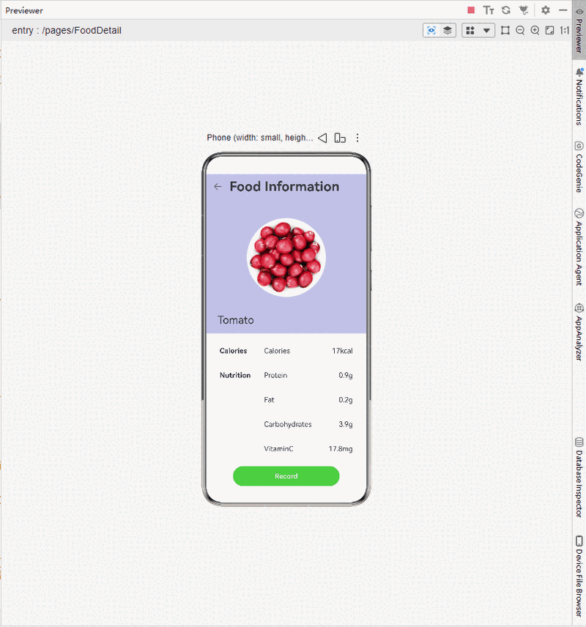Open Previewer settings gear
This screenshot has height=627, width=586.
pos(545,10)
